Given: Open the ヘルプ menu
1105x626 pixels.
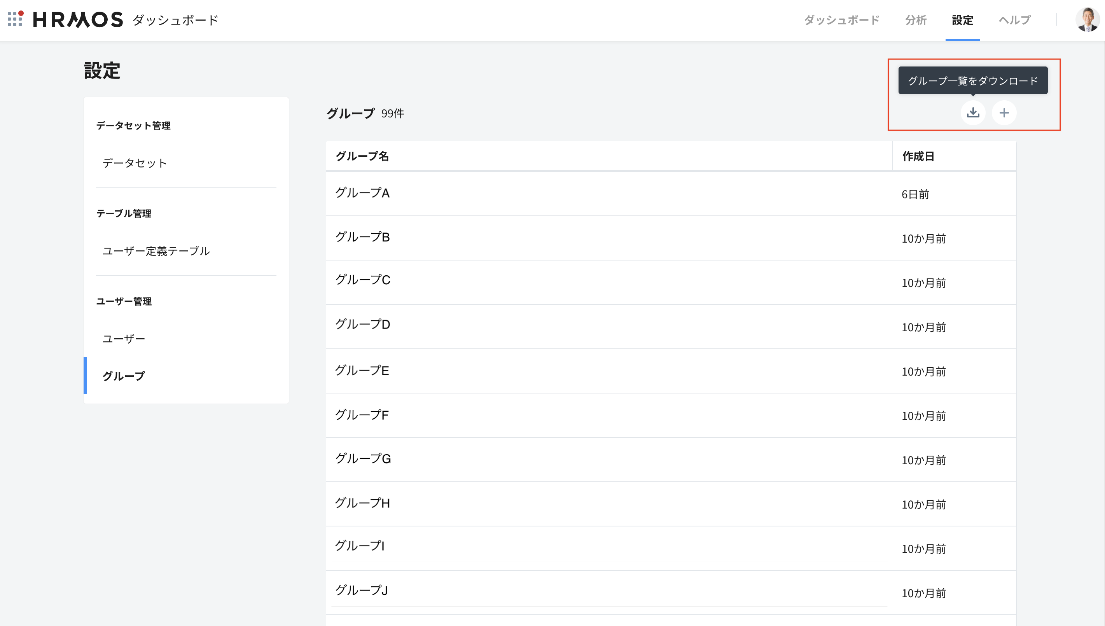Looking at the screenshot, I should (1014, 20).
